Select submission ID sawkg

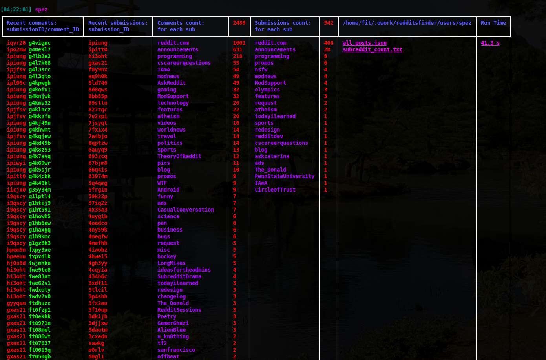[96, 343]
